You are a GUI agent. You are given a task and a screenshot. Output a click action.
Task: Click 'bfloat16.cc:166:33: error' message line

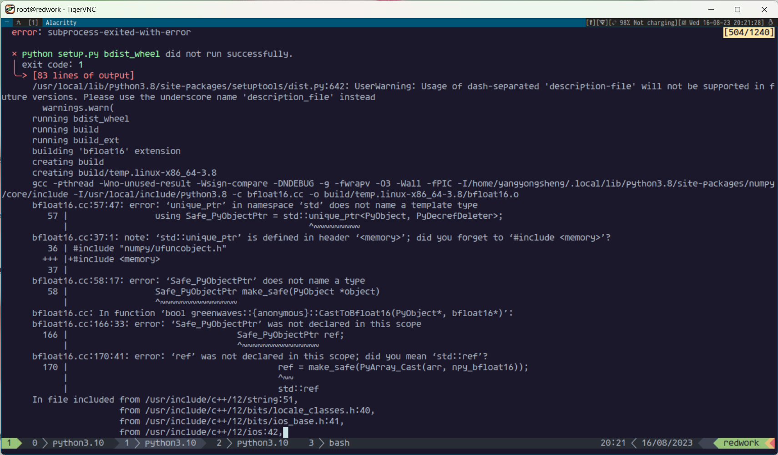tap(227, 324)
